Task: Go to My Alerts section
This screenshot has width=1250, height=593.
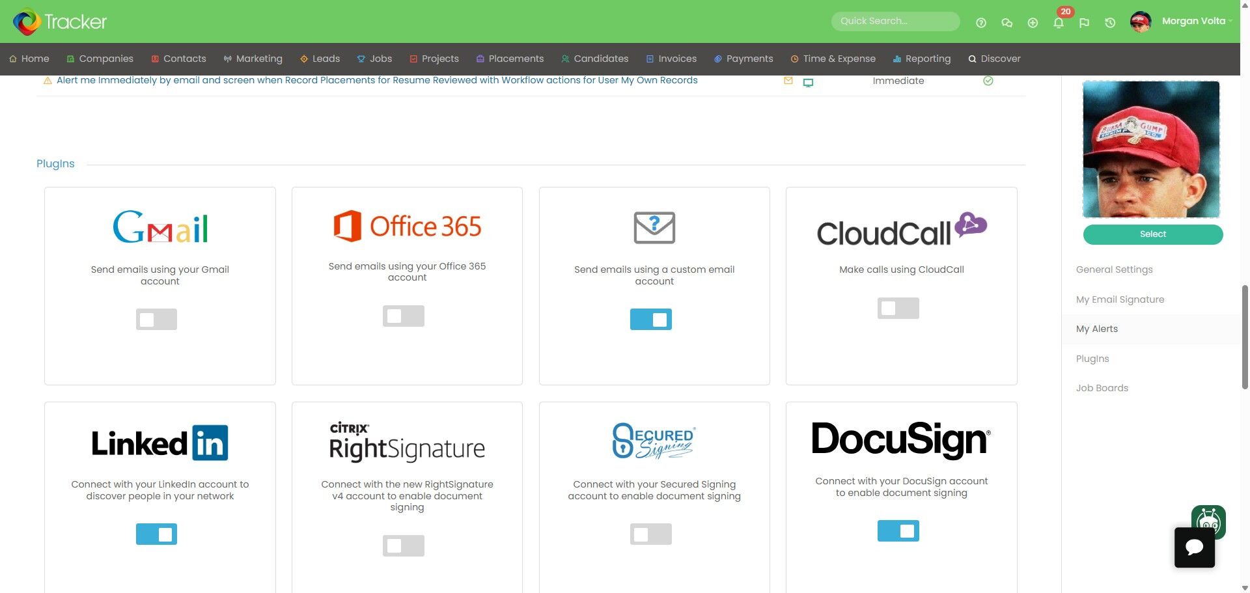Action: point(1097,329)
